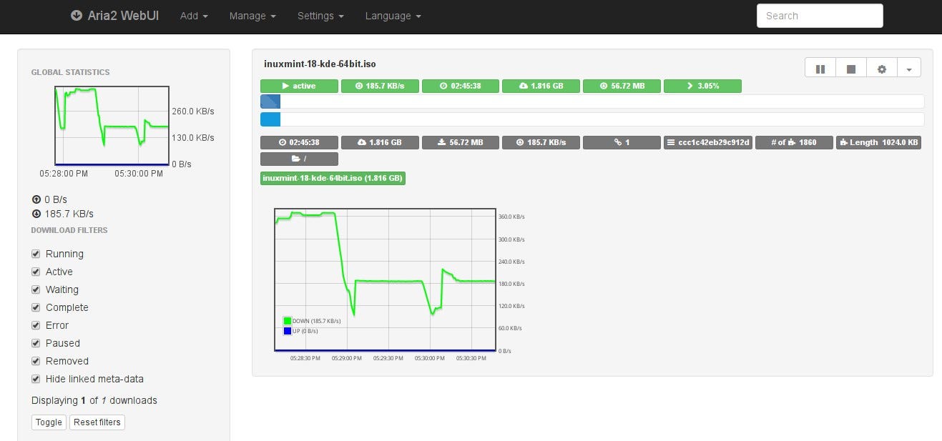Open the Settings menu
Screen dimensions: 942x441
pyautogui.click(x=320, y=16)
